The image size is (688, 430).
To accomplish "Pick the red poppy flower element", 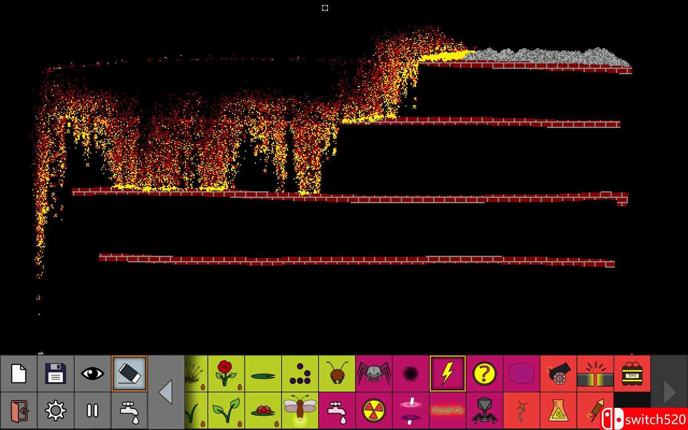I will (x=226, y=373).
